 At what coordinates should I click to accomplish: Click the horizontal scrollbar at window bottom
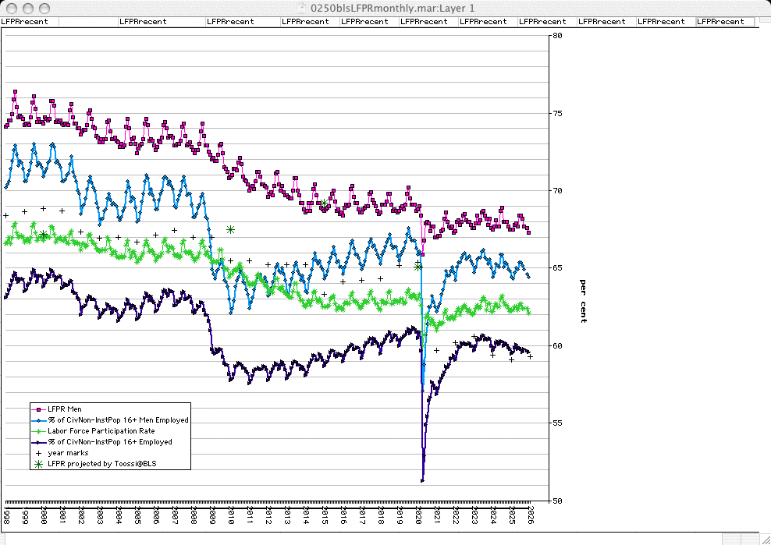tap(359, 539)
